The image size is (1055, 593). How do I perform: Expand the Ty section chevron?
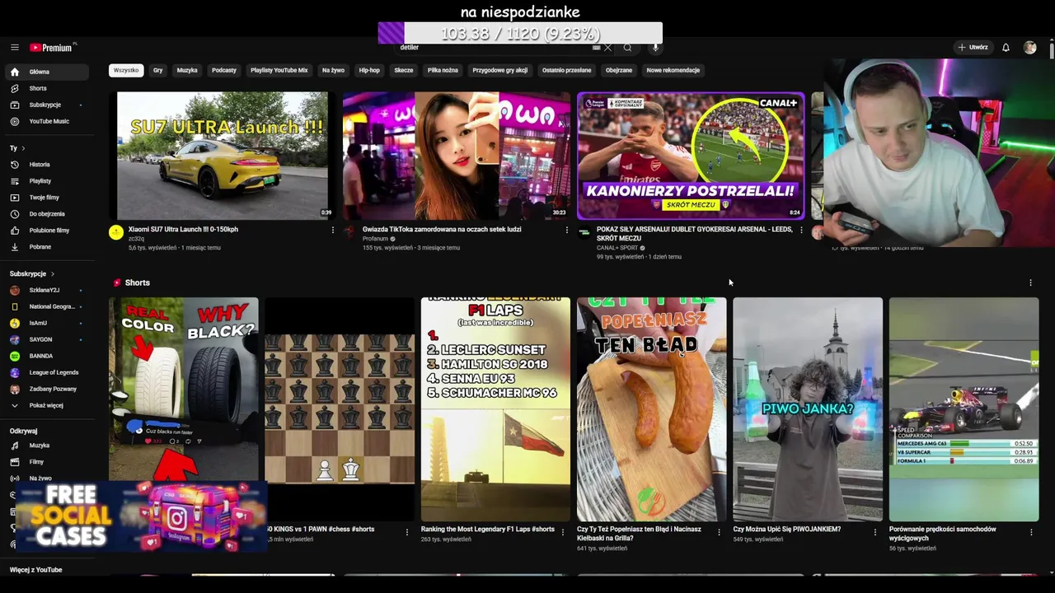[x=23, y=148]
